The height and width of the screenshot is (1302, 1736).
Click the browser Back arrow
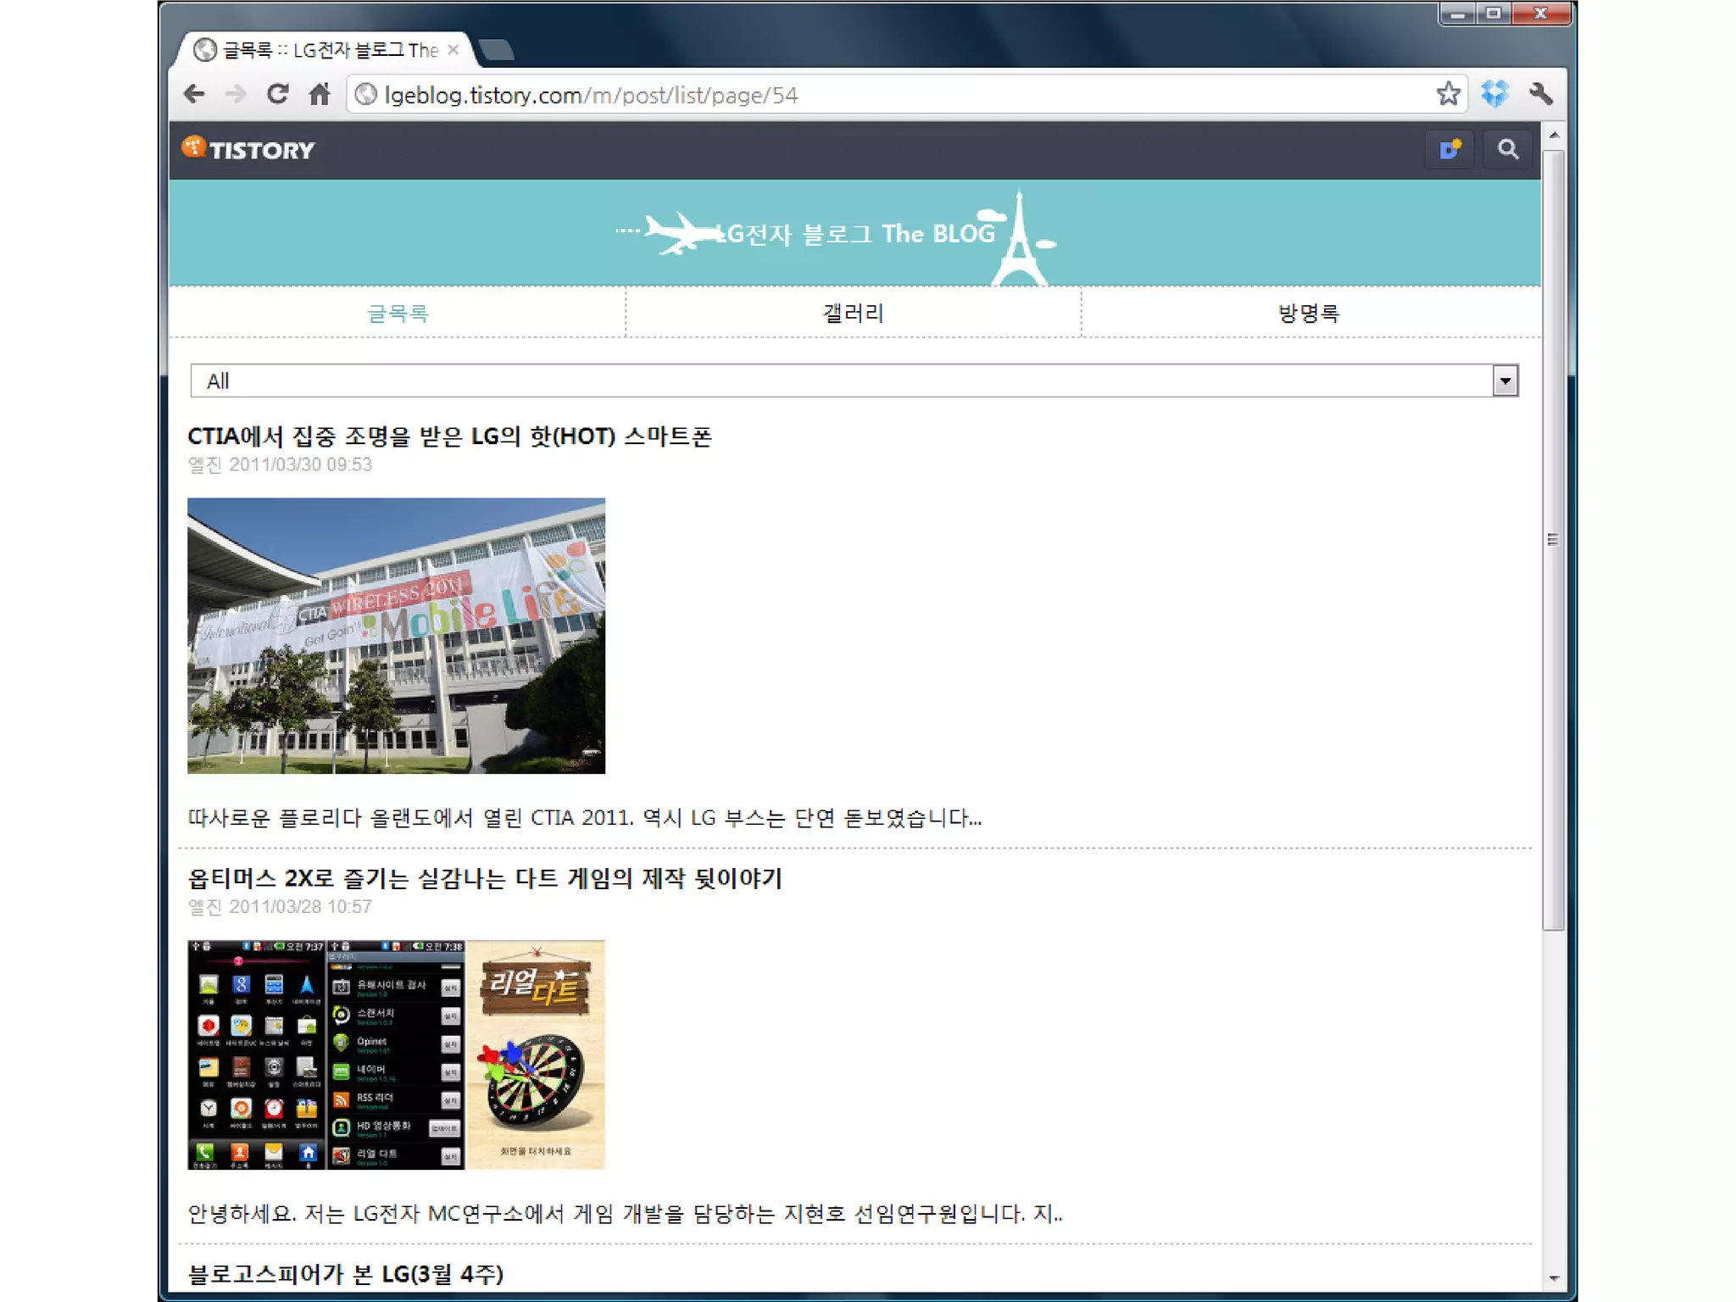194,94
